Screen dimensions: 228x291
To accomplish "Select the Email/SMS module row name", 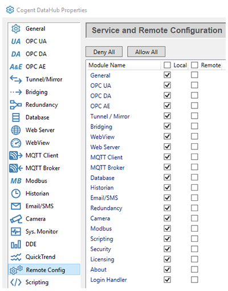I will [x=104, y=198].
